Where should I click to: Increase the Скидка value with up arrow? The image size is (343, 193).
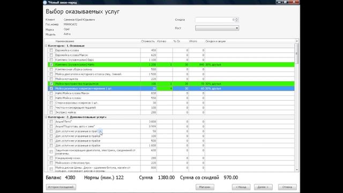point(237,19)
